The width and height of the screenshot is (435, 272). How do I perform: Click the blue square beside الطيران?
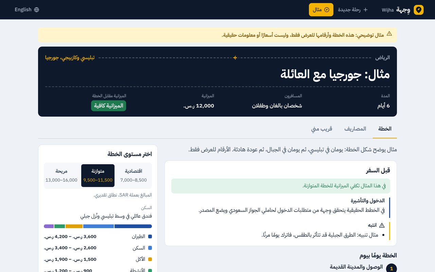(x=150, y=237)
